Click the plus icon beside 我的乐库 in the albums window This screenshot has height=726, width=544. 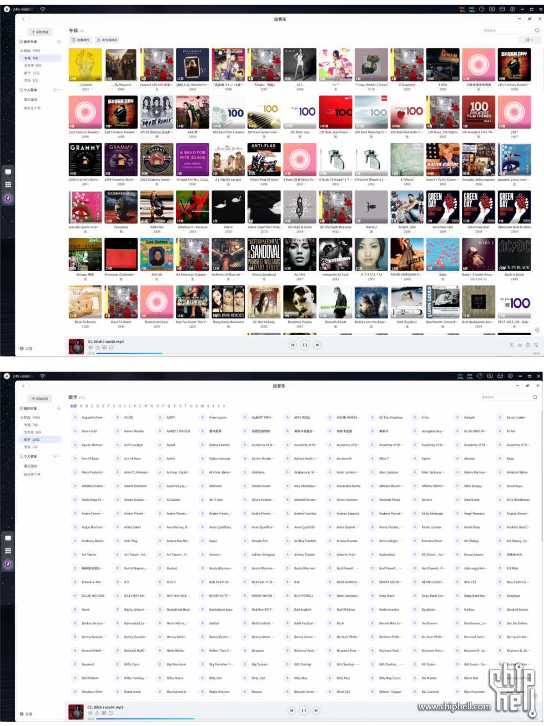pos(59,42)
